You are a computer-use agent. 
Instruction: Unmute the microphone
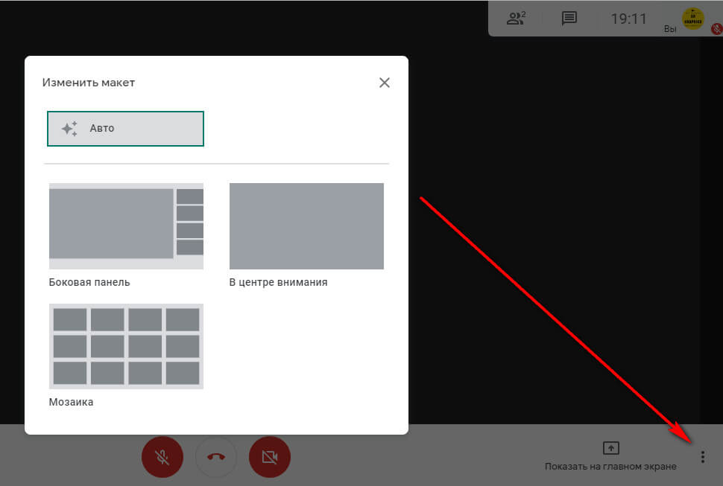pos(162,457)
